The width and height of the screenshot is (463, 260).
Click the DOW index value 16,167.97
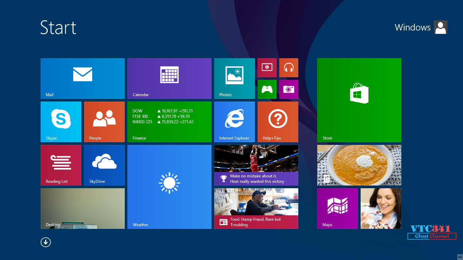tap(170, 111)
